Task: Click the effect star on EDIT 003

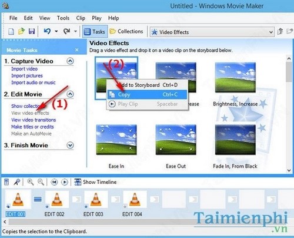Action: tap(86, 206)
